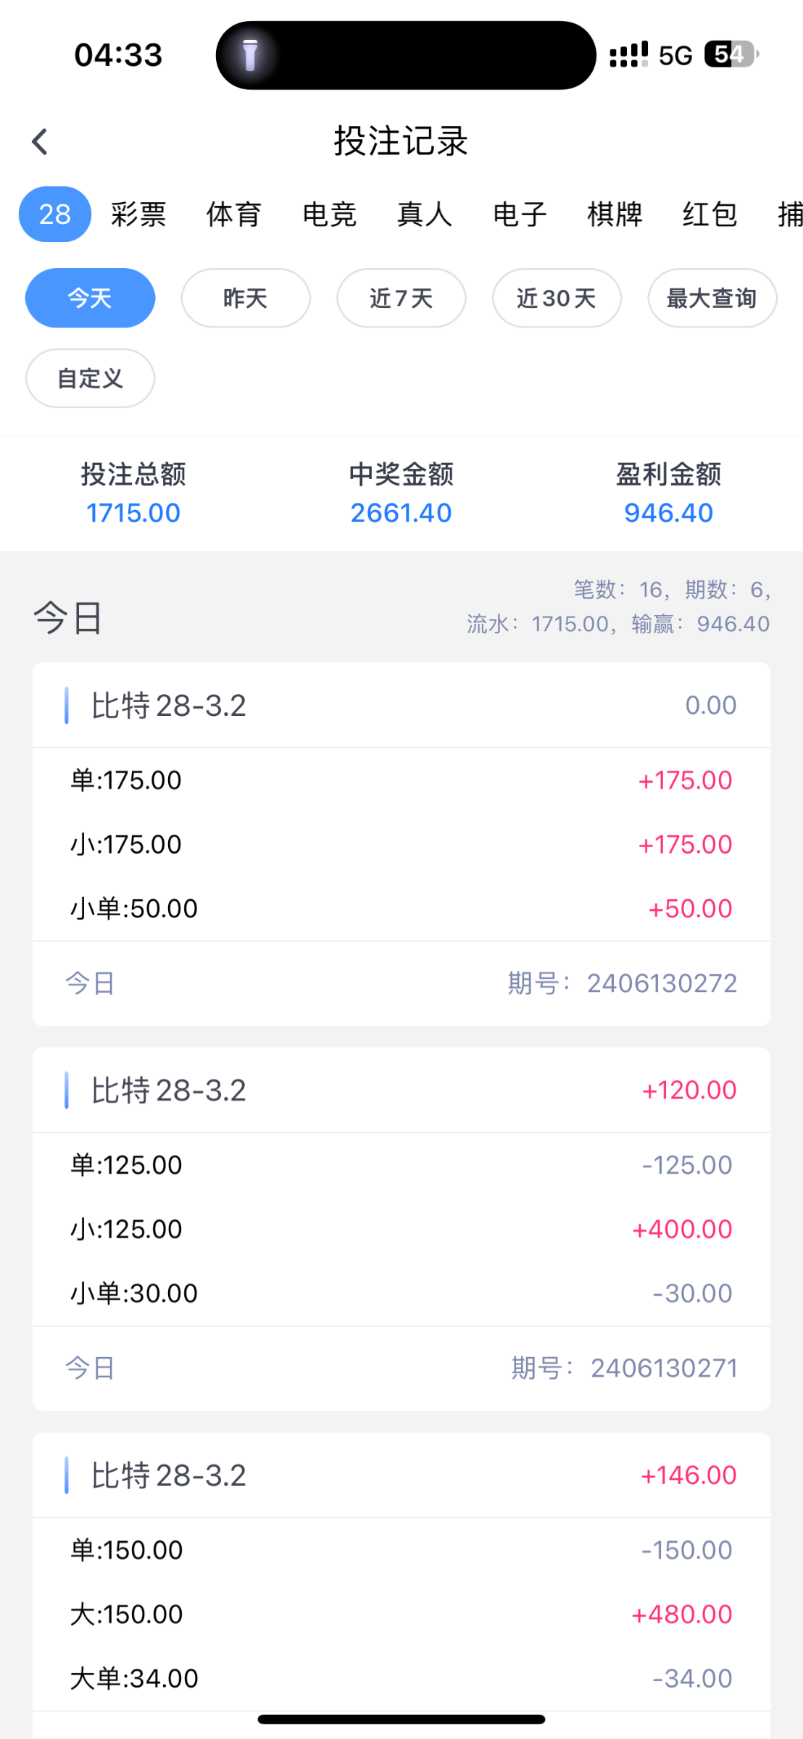The width and height of the screenshot is (803, 1739).
Task: Switch to the 红包 tab
Action: [710, 214]
